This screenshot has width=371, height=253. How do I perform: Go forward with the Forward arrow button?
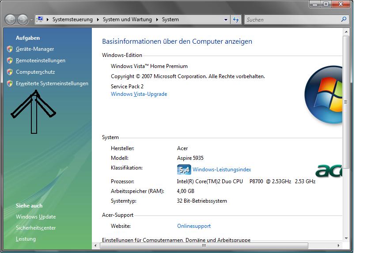point(23,19)
